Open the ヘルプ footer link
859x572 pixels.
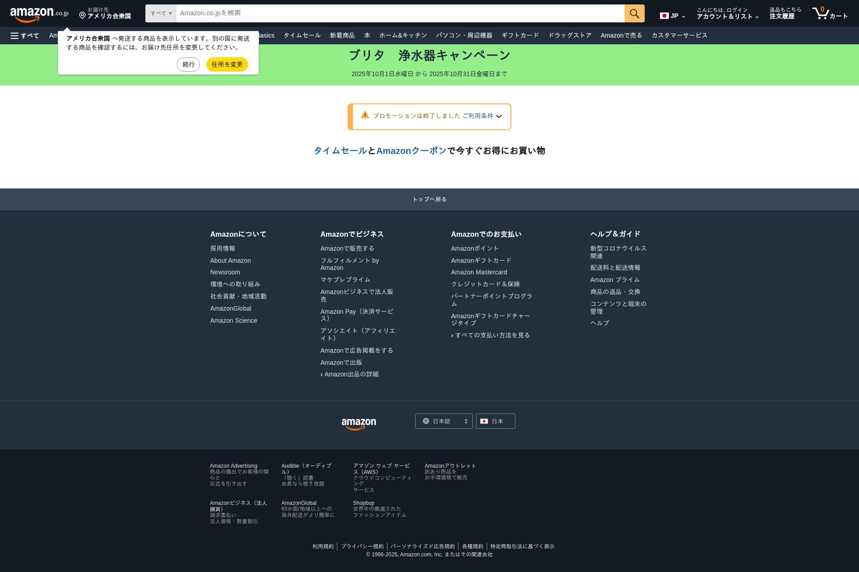600,323
